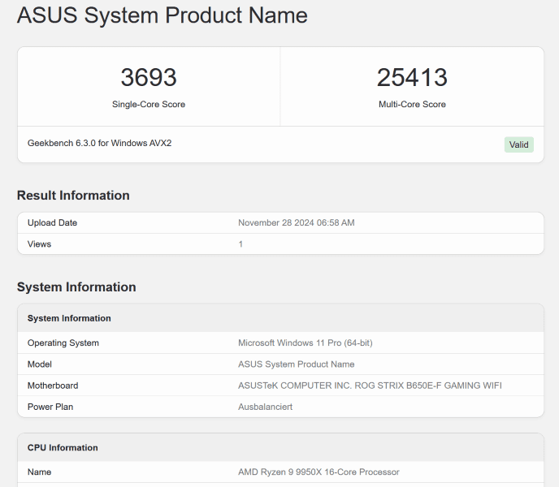The height and width of the screenshot is (487, 559).
Task: Click the Upload Date row label
Action: (52, 223)
